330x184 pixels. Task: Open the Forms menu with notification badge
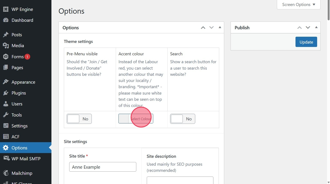pos(18,57)
